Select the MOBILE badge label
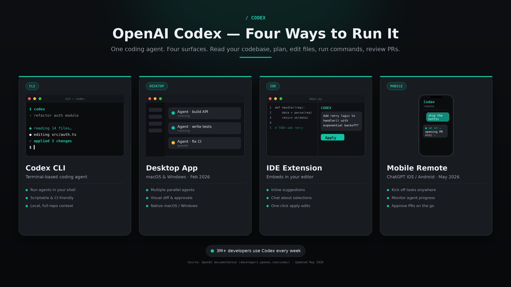 pos(397,86)
